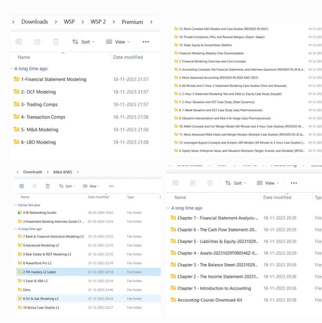The width and height of the screenshot is (322, 323).
Task: Click the Rename icon in M&A BIWS toolbar
Action: [22, 186]
